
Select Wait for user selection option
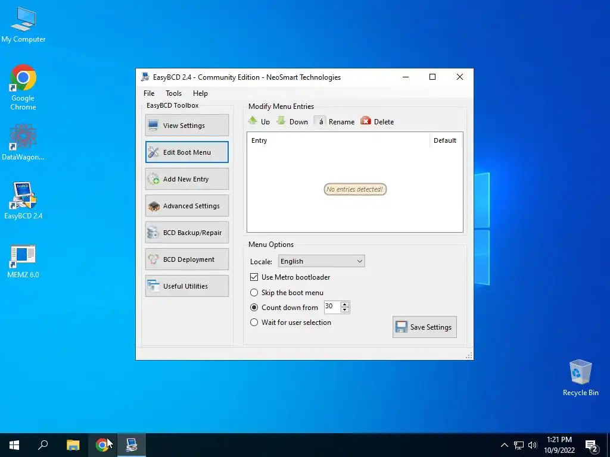[254, 322]
